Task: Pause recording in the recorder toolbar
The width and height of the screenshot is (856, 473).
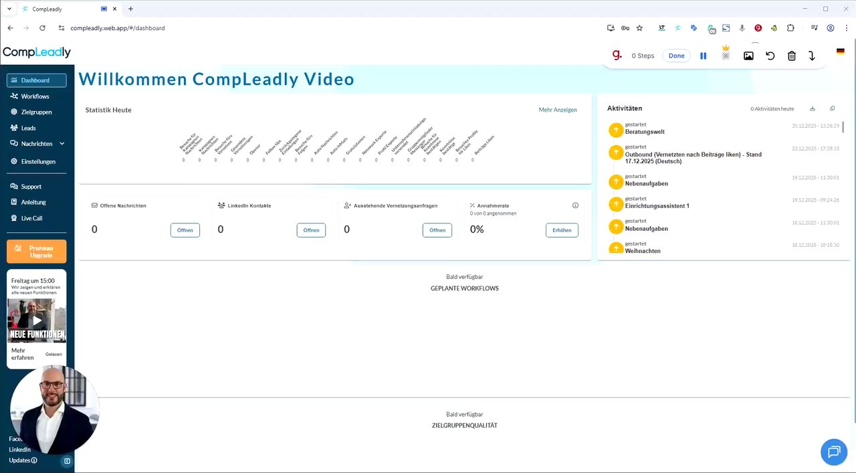Action: [704, 56]
